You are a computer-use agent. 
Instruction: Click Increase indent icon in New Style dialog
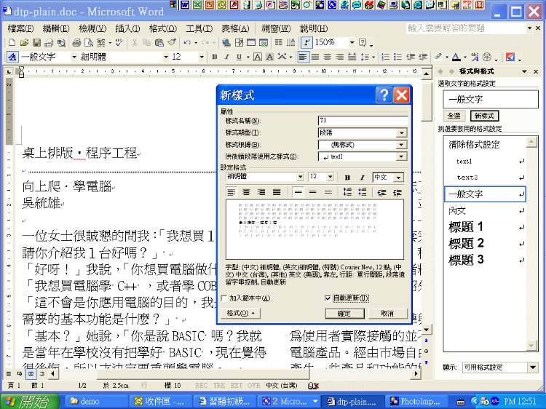397,192
